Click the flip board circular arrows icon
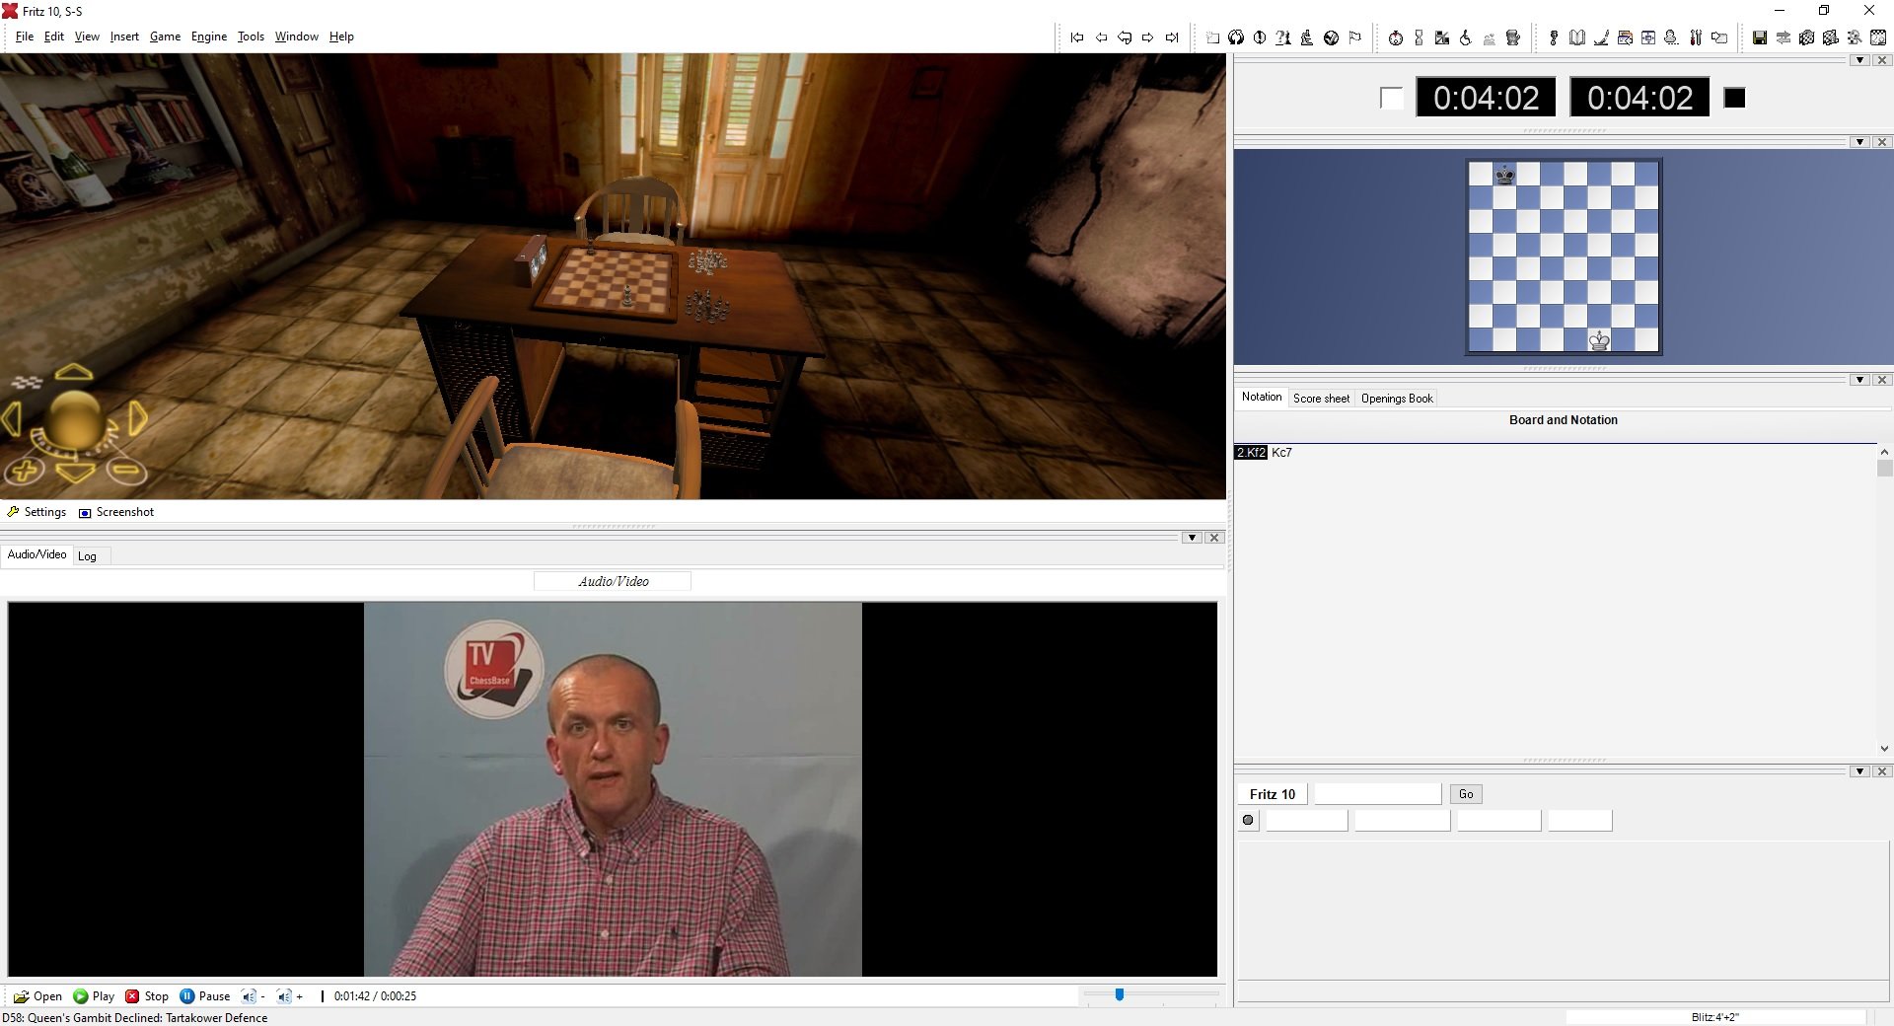 1236,37
